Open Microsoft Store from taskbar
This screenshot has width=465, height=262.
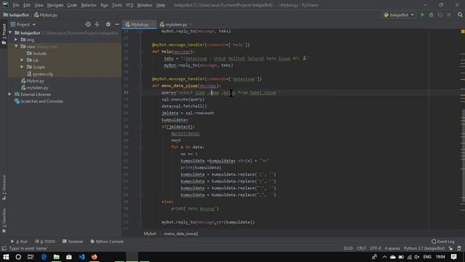click(69, 257)
